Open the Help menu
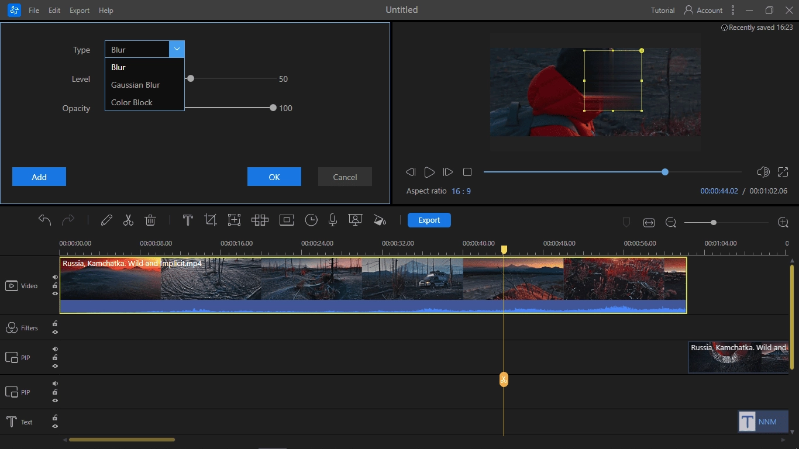 click(106, 11)
